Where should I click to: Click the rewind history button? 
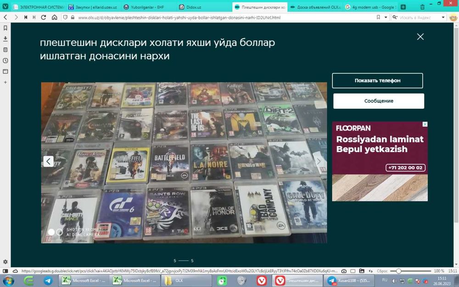26,17
